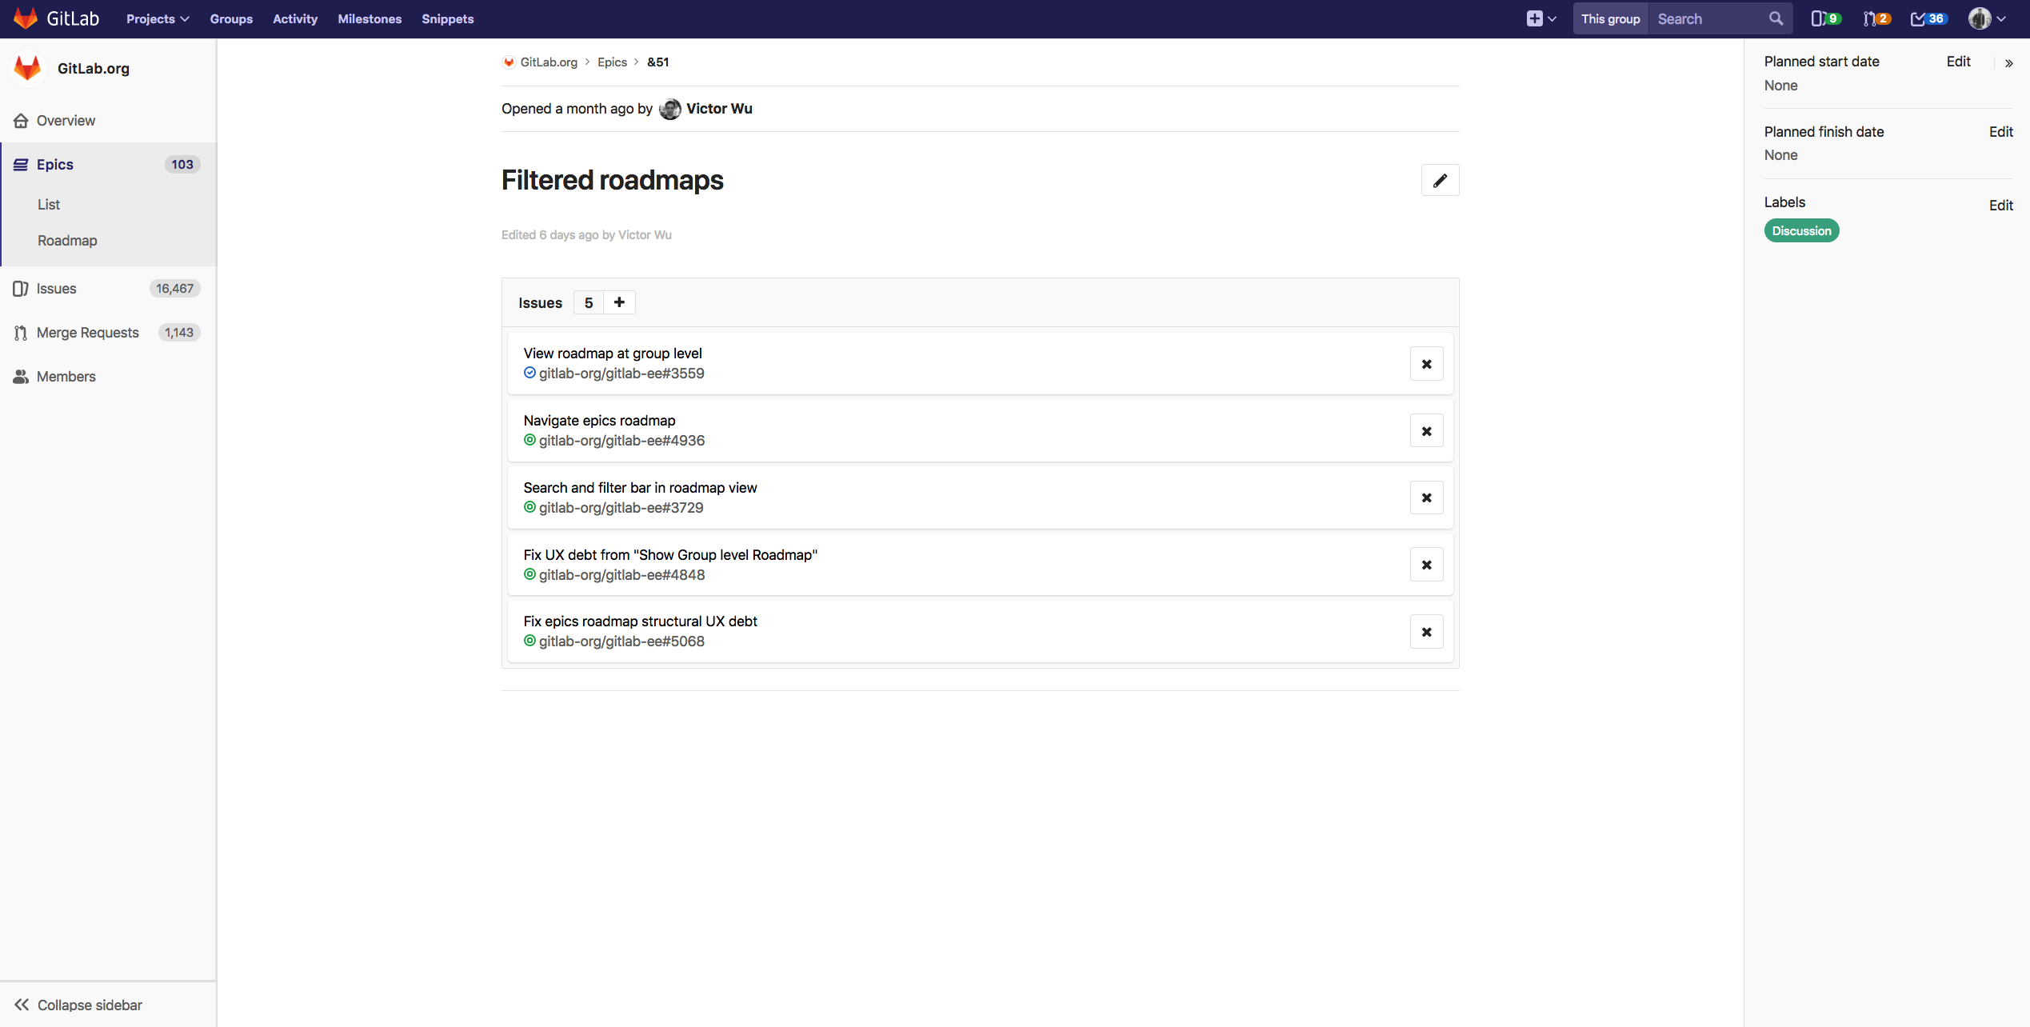The height and width of the screenshot is (1027, 2030).
Task: Open the new item plus dropdown
Action: [1540, 19]
